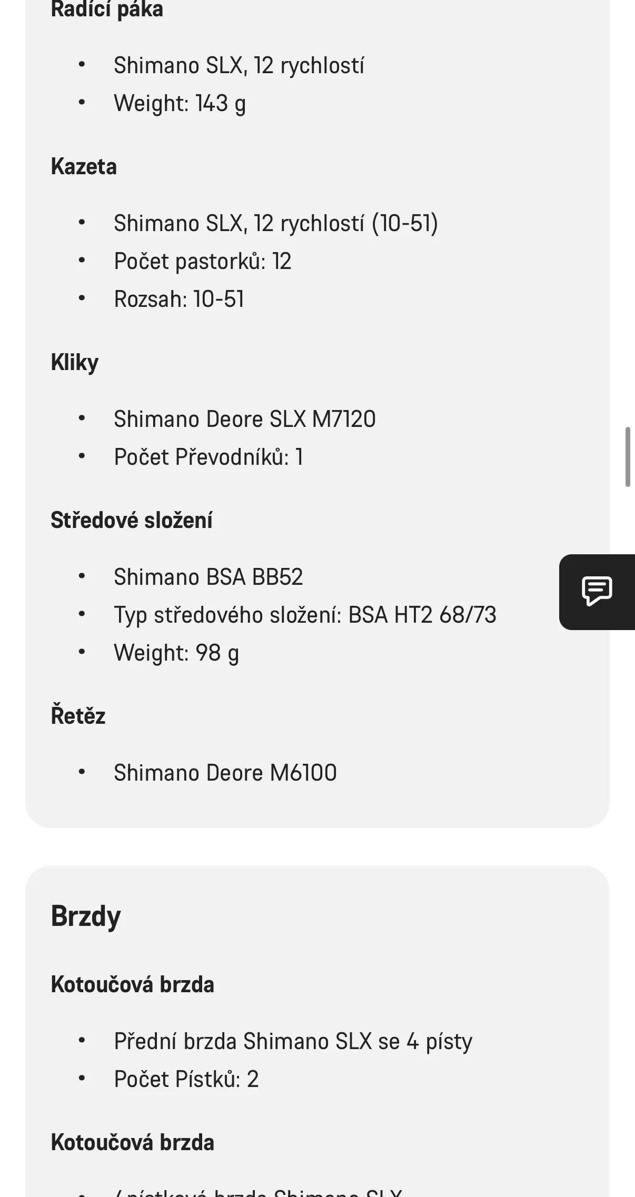Image resolution: width=635 pixels, height=1197 pixels.
Task: Click the Shimano Deore M6100 chain entry
Action: (225, 773)
